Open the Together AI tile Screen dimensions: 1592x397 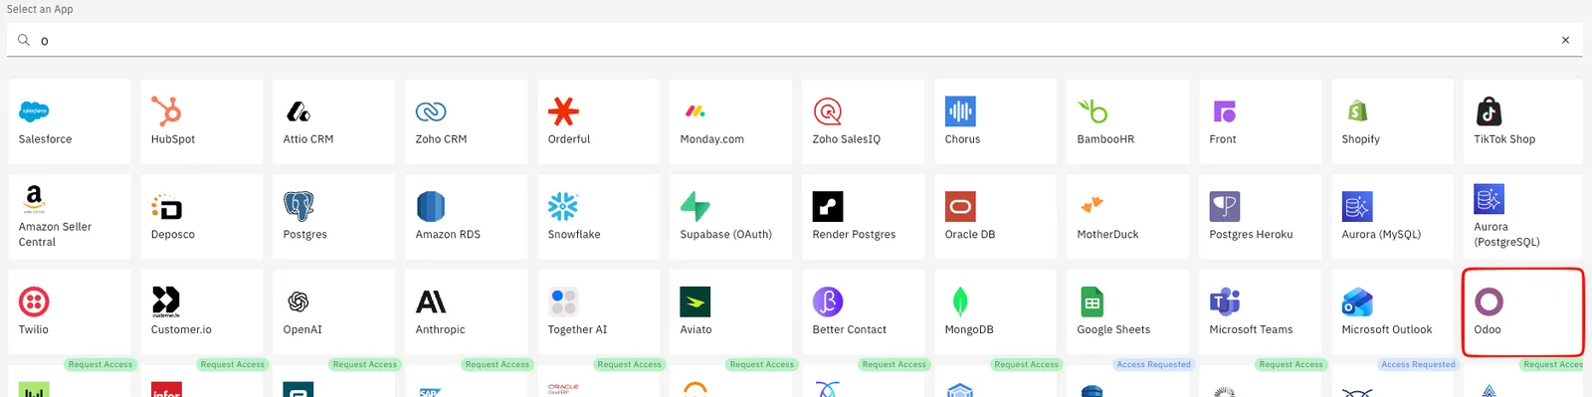pos(599,312)
